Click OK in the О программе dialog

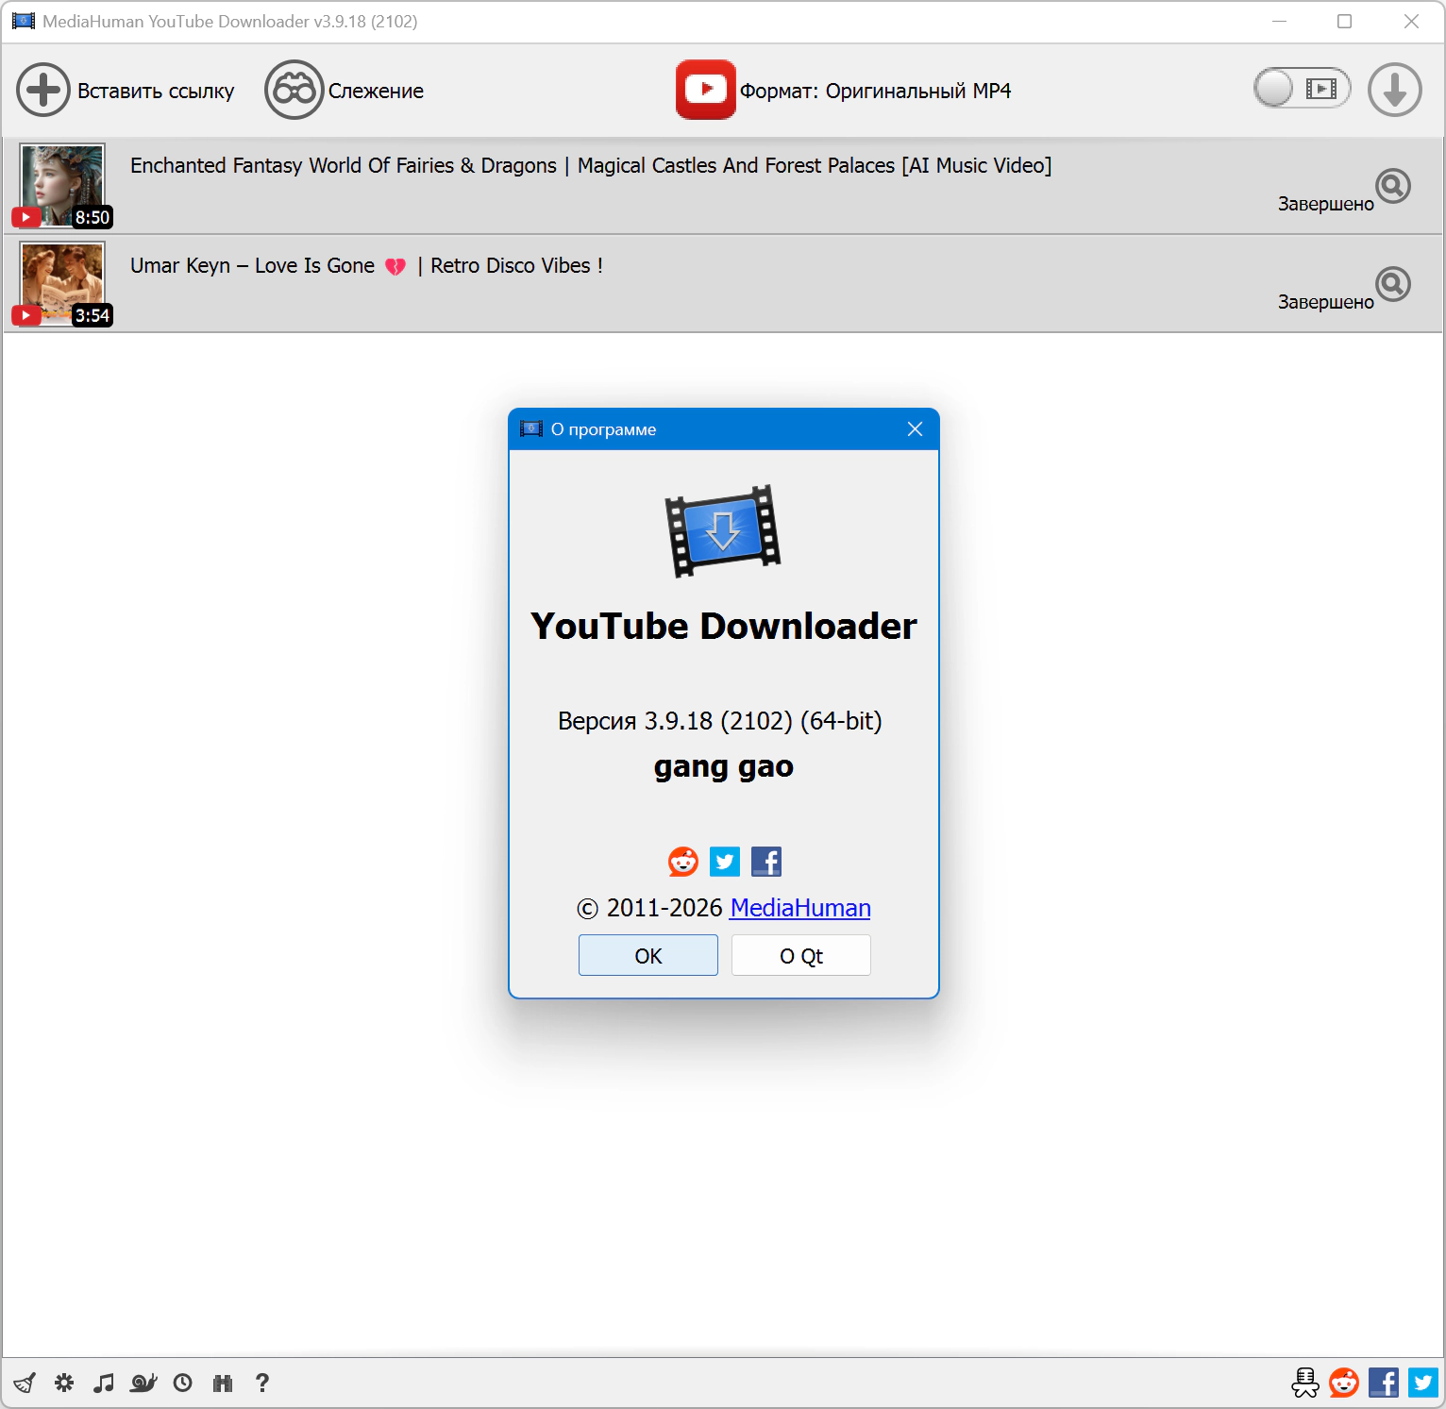pos(647,955)
